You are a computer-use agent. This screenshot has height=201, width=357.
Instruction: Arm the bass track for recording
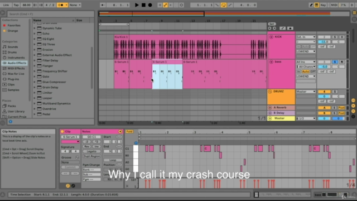342,62
